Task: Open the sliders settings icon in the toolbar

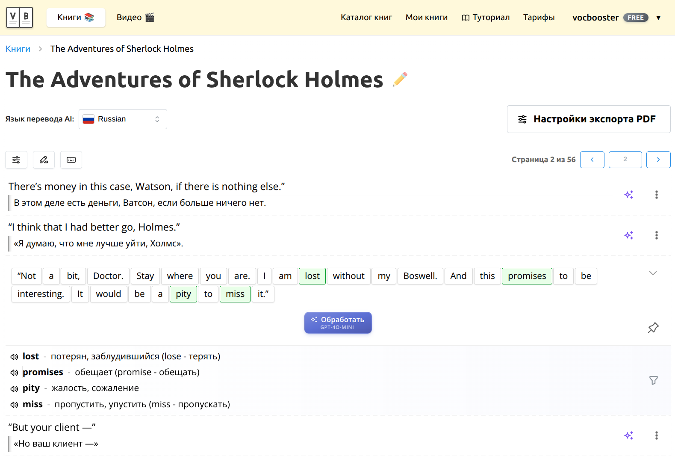Action: pyautogui.click(x=16, y=160)
